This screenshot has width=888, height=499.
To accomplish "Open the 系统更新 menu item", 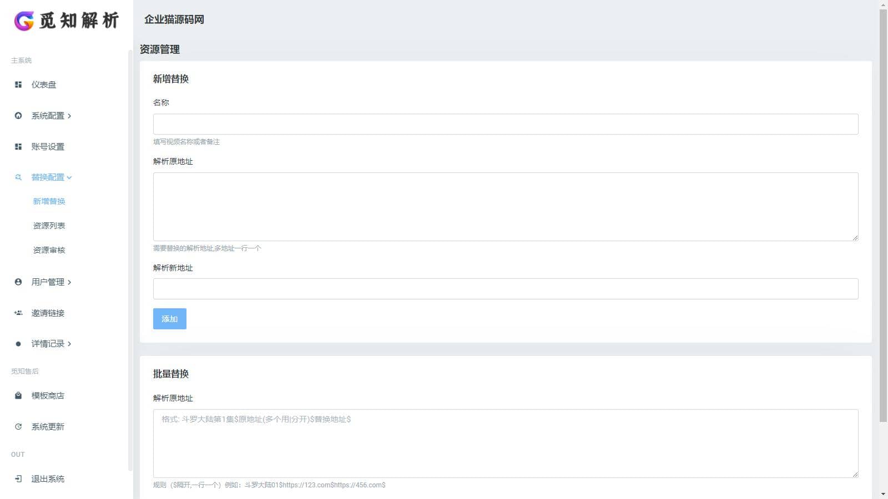I will click(x=48, y=427).
